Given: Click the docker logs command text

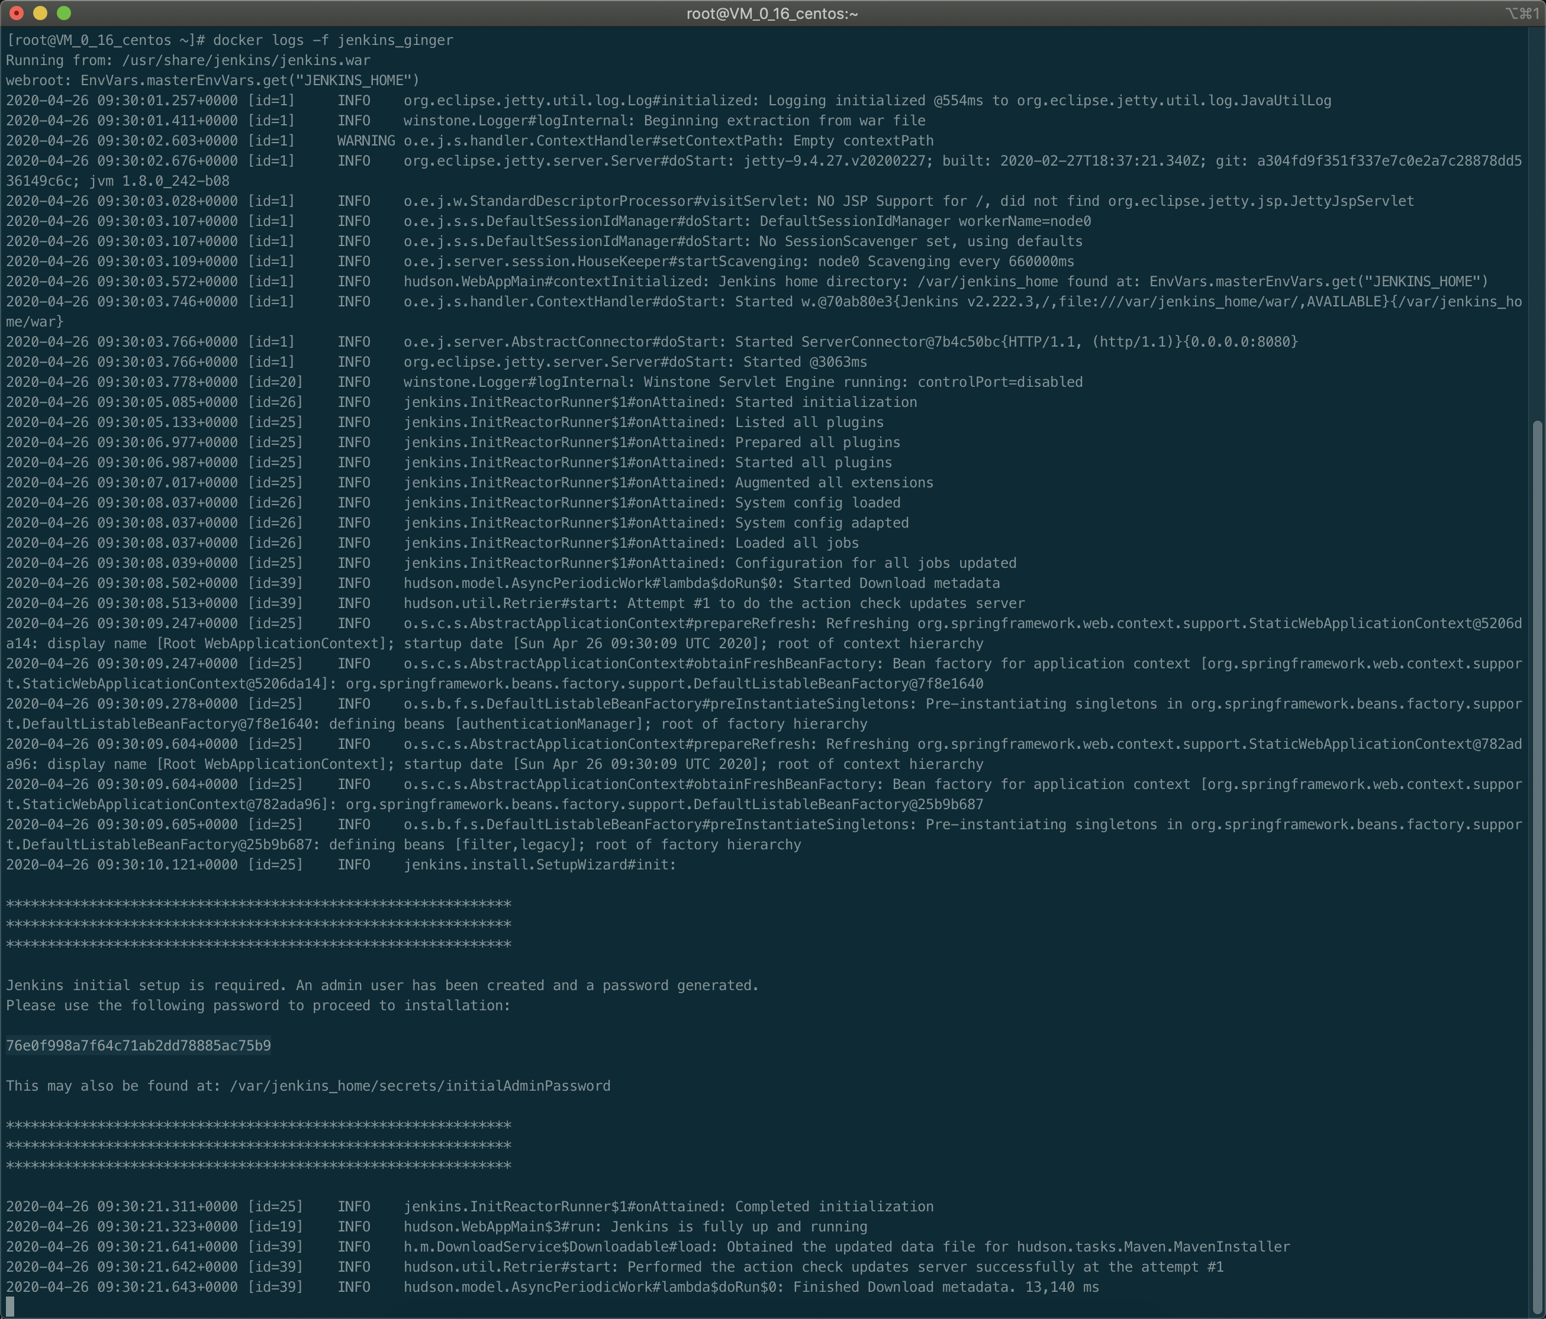Looking at the screenshot, I should [x=333, y=40].
